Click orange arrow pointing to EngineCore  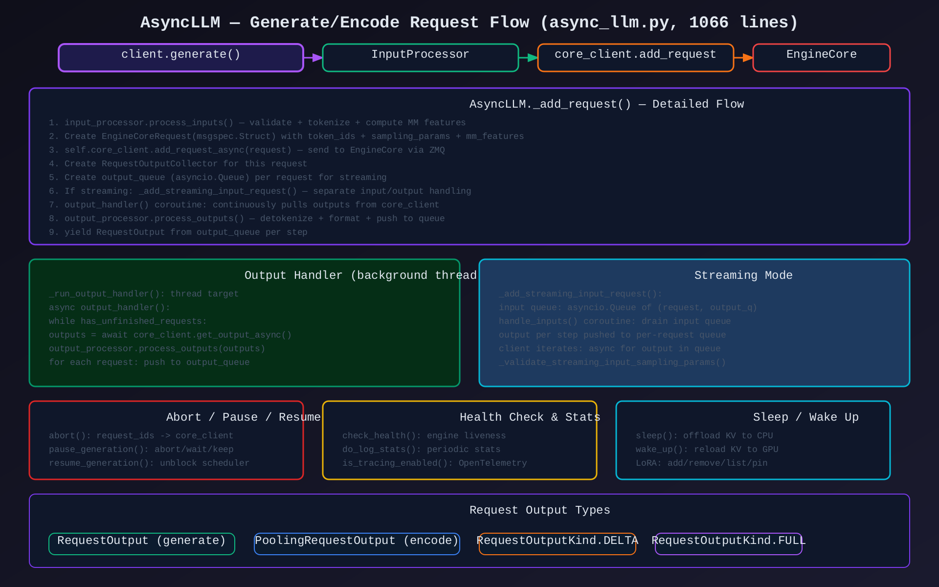pyautogui.click(x=743, y=58)
